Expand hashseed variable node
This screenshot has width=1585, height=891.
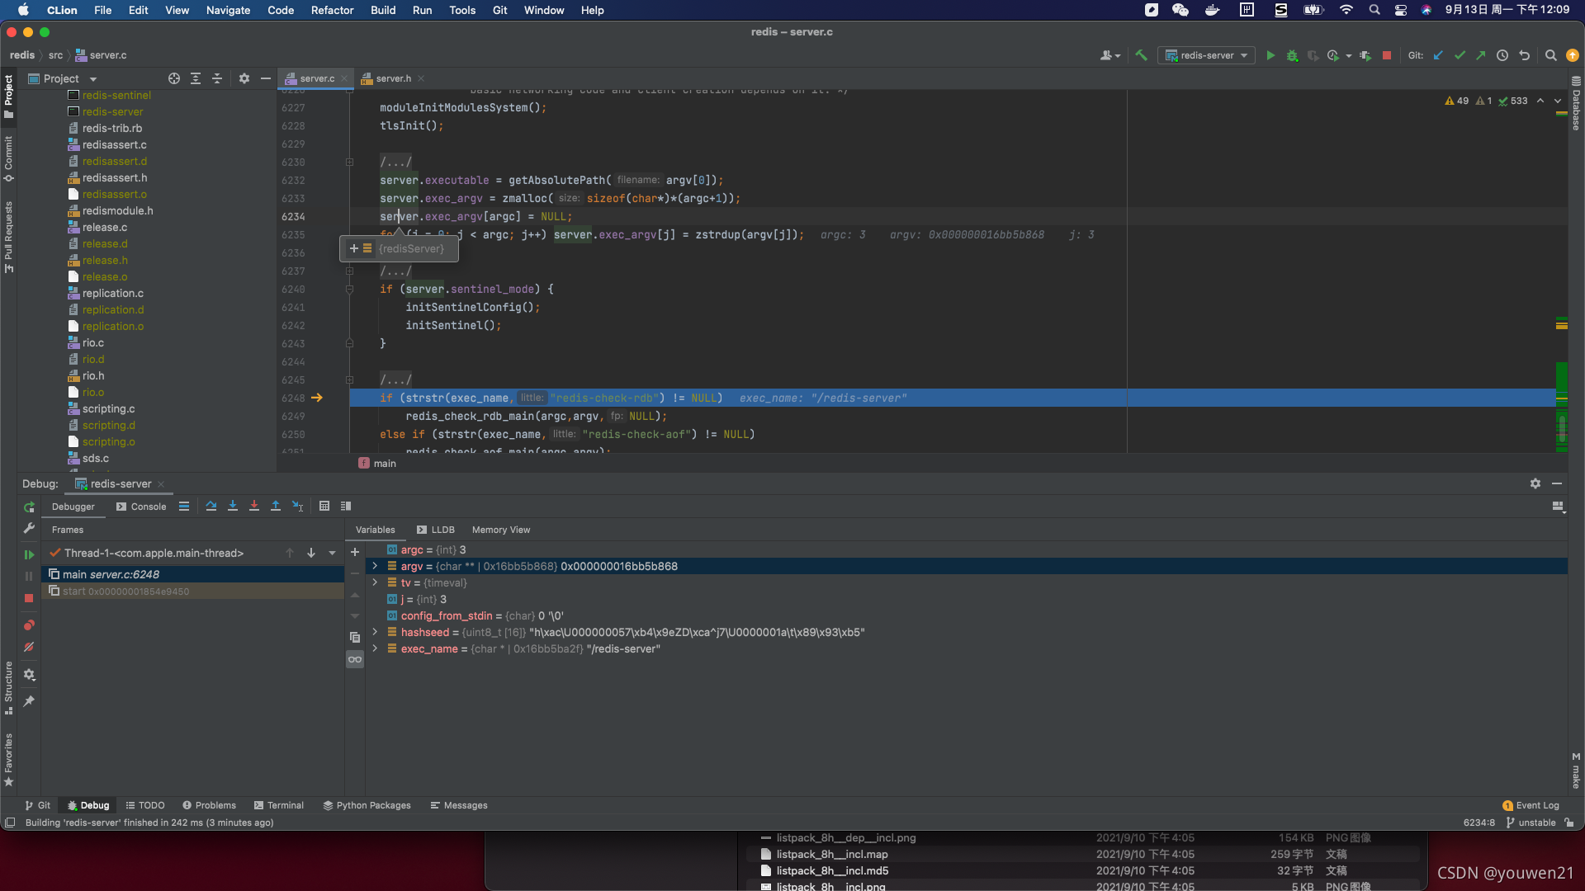(375, 632)
